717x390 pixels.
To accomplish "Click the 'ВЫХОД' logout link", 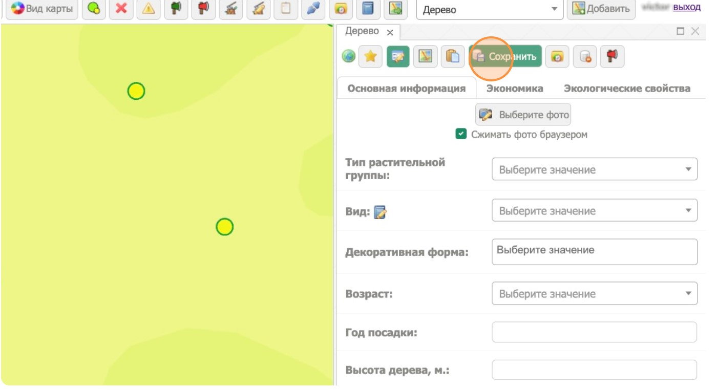I will click(x=687, y=8).
